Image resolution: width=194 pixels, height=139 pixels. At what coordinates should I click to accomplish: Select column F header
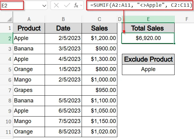(x=187, y=19)
